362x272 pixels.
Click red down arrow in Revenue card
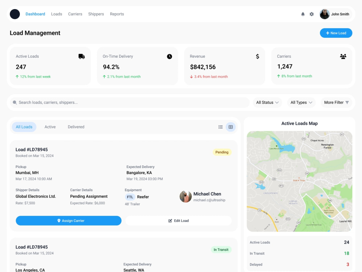191,77
